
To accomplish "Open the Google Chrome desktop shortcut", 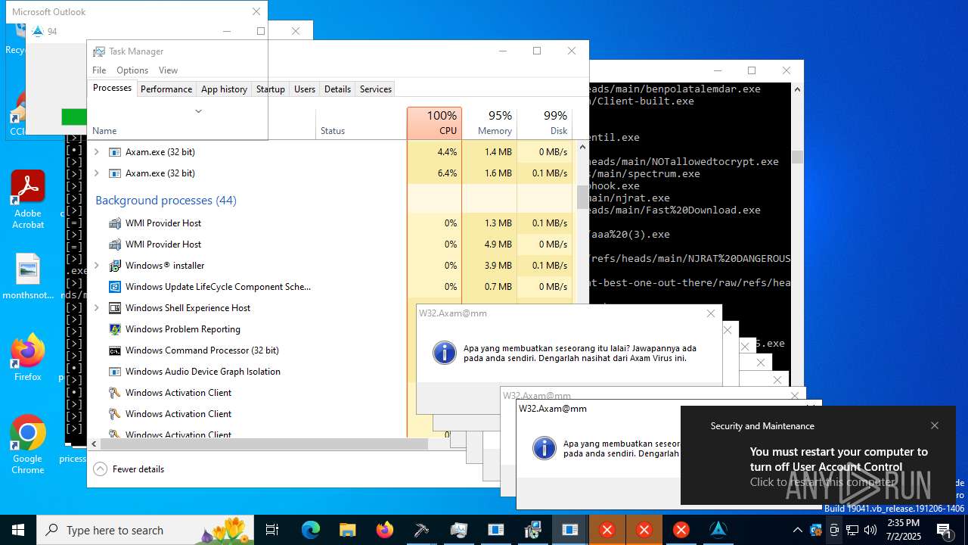I will [x=28, y=445].
